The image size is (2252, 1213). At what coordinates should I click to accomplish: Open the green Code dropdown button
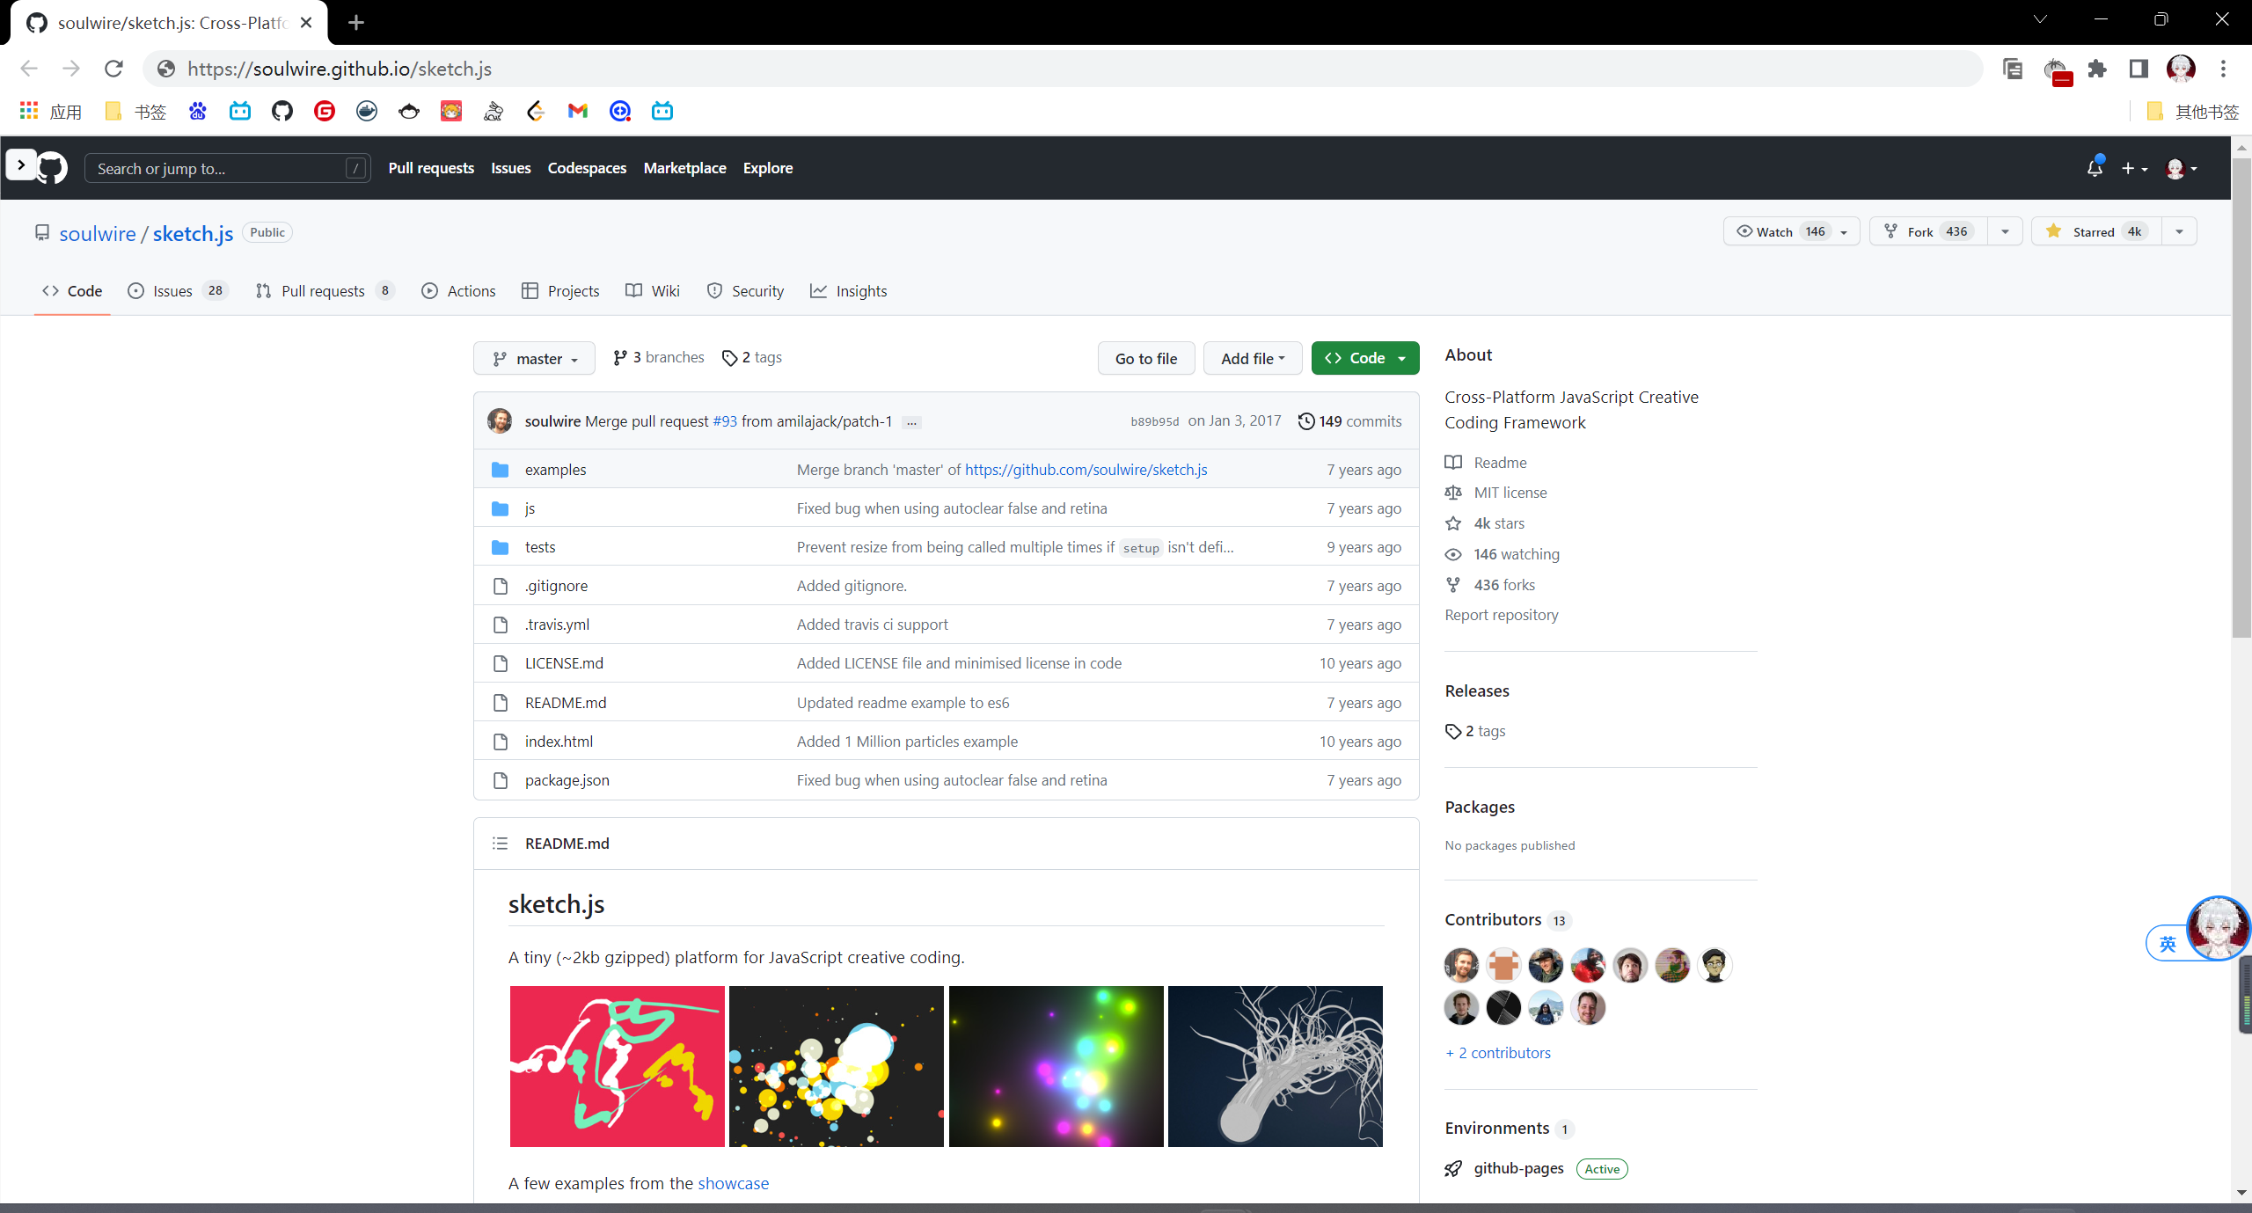tap(1364, 358)
